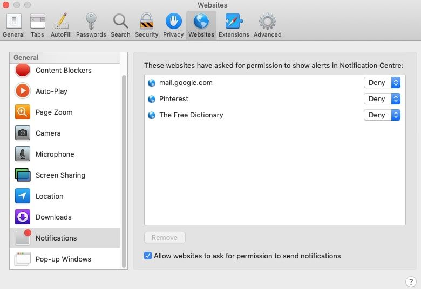This screenshot has width=421, height=289.
Task: Click the Remove button
Action: (x=165, y=238)
